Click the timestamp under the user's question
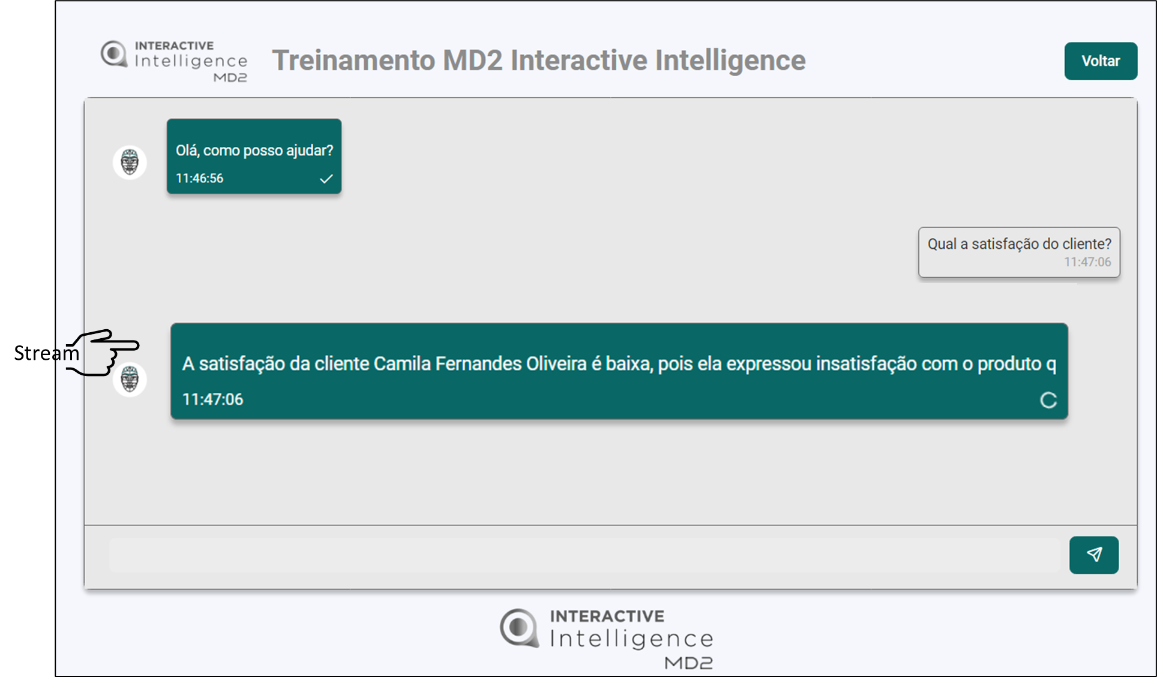The height and width of the screenshot is (677, 1157). [x=1087, y=262]
